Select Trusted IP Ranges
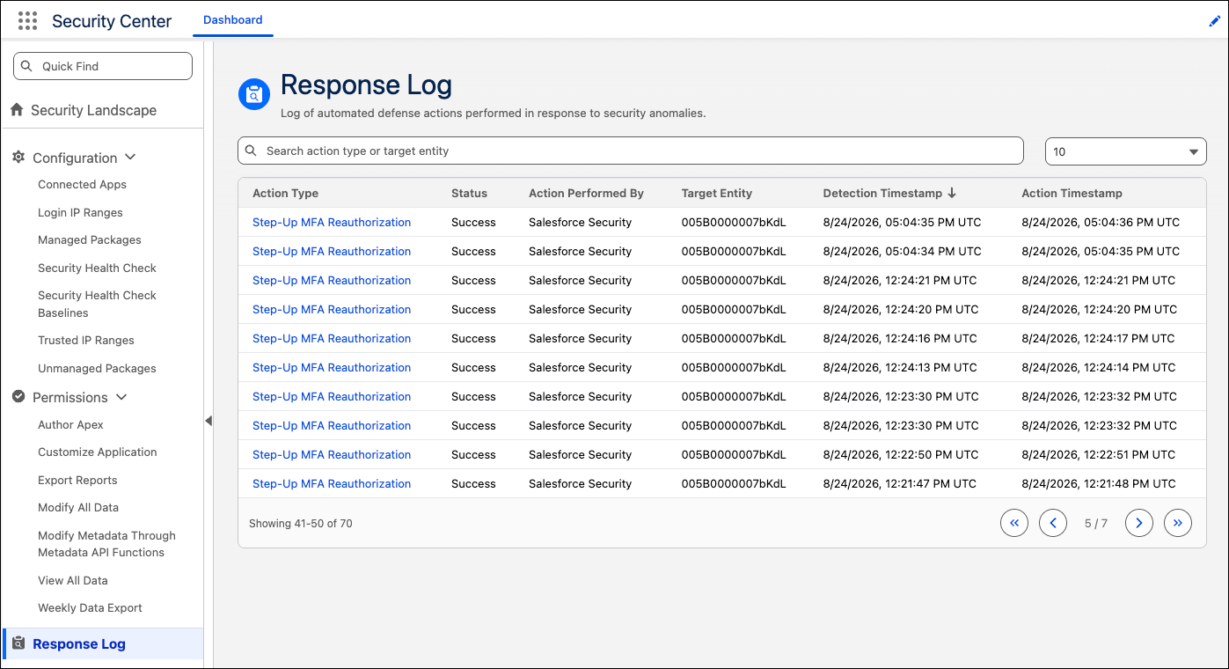 pos(86,340)
